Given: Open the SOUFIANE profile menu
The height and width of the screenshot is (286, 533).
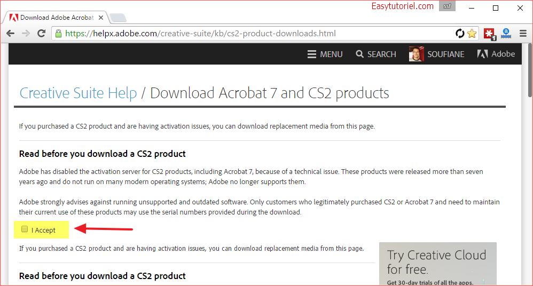Looking at the screenshot, I should pyautogui.click(x=437, y=54).
